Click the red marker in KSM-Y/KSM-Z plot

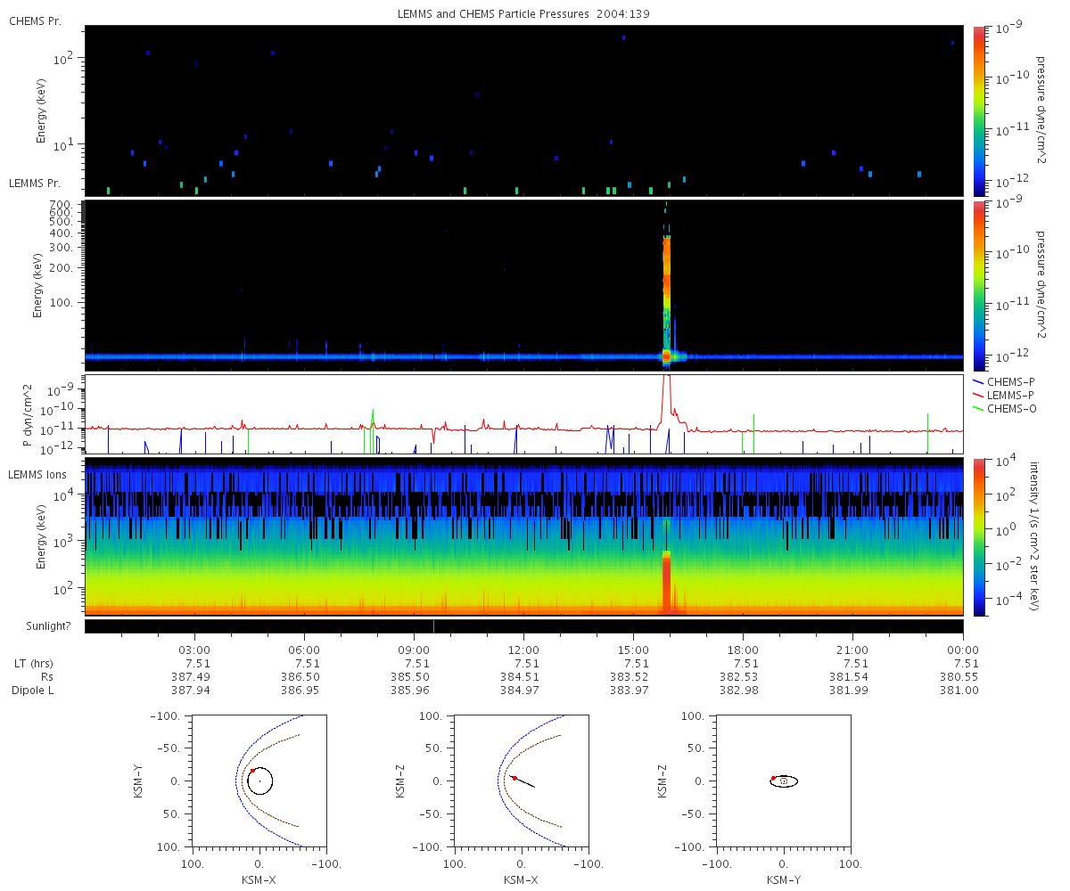click(773, 778)
